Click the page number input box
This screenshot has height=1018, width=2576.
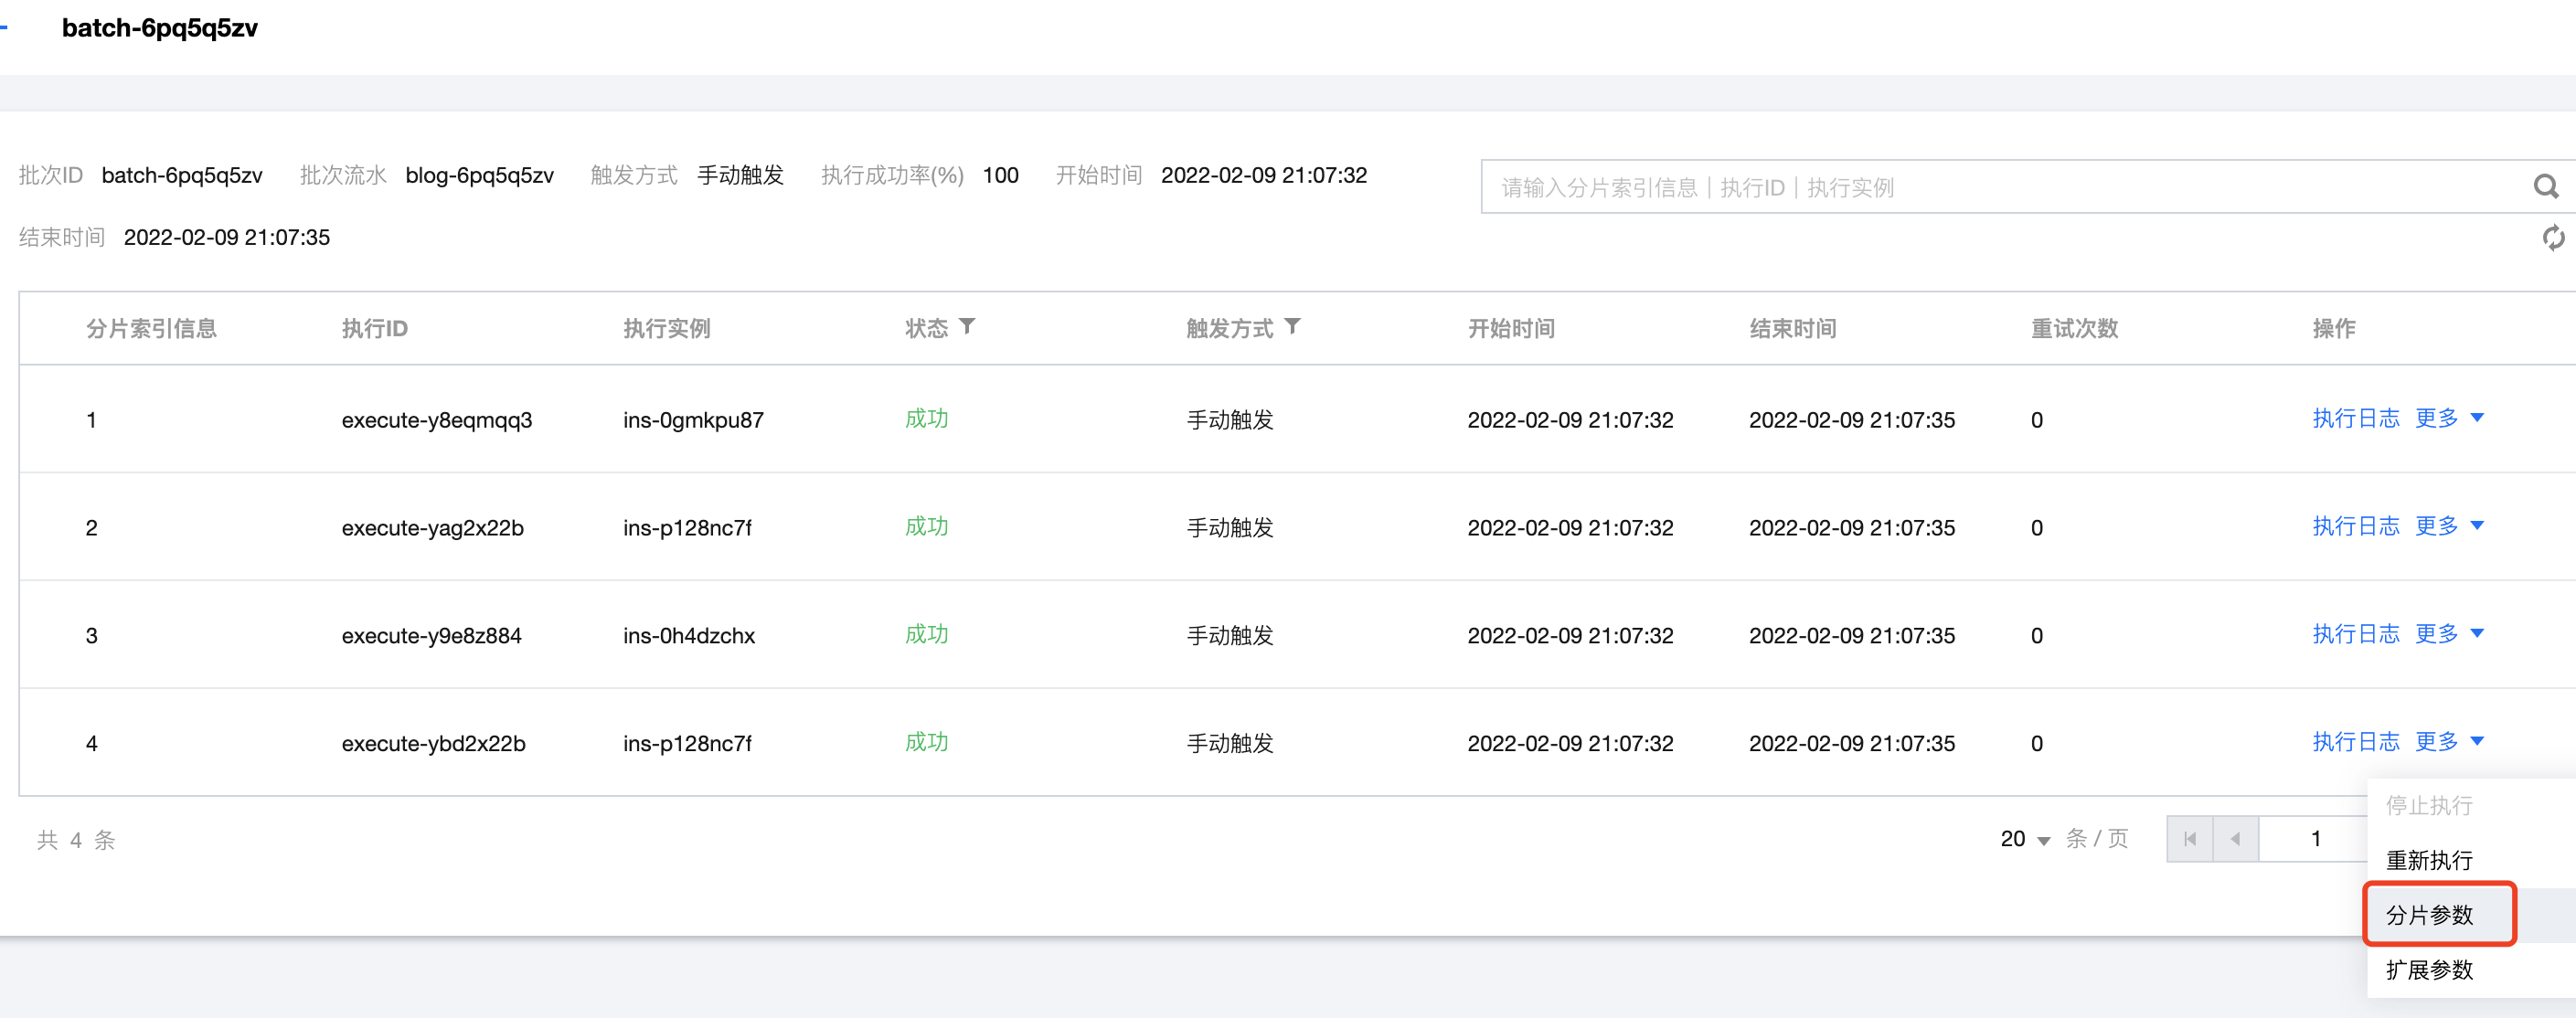[2313, 839]
